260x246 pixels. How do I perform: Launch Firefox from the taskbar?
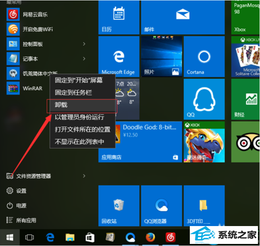coord(150,237)
